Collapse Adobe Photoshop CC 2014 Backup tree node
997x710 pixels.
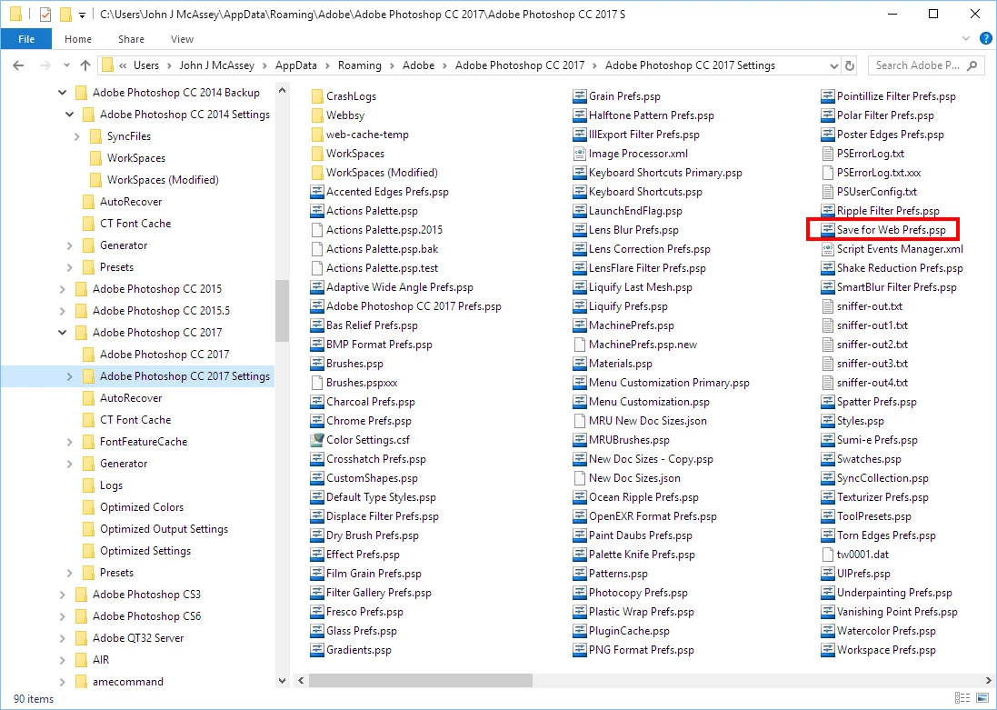coord(63,93)
